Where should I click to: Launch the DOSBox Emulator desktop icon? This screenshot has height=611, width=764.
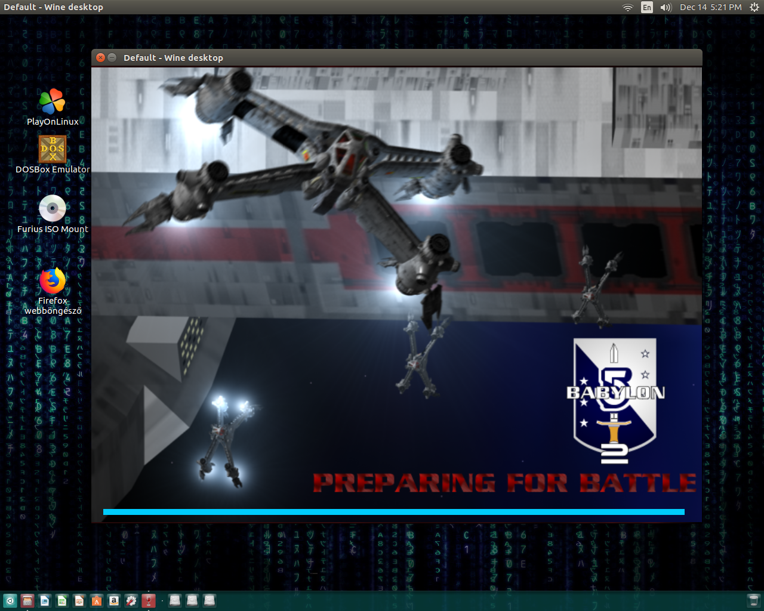[53, 149]
